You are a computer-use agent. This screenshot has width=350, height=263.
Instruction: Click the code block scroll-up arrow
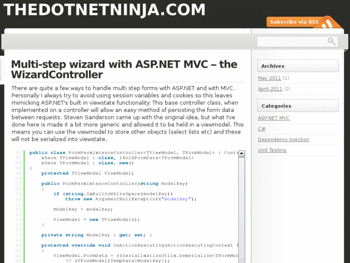point(242,153)
